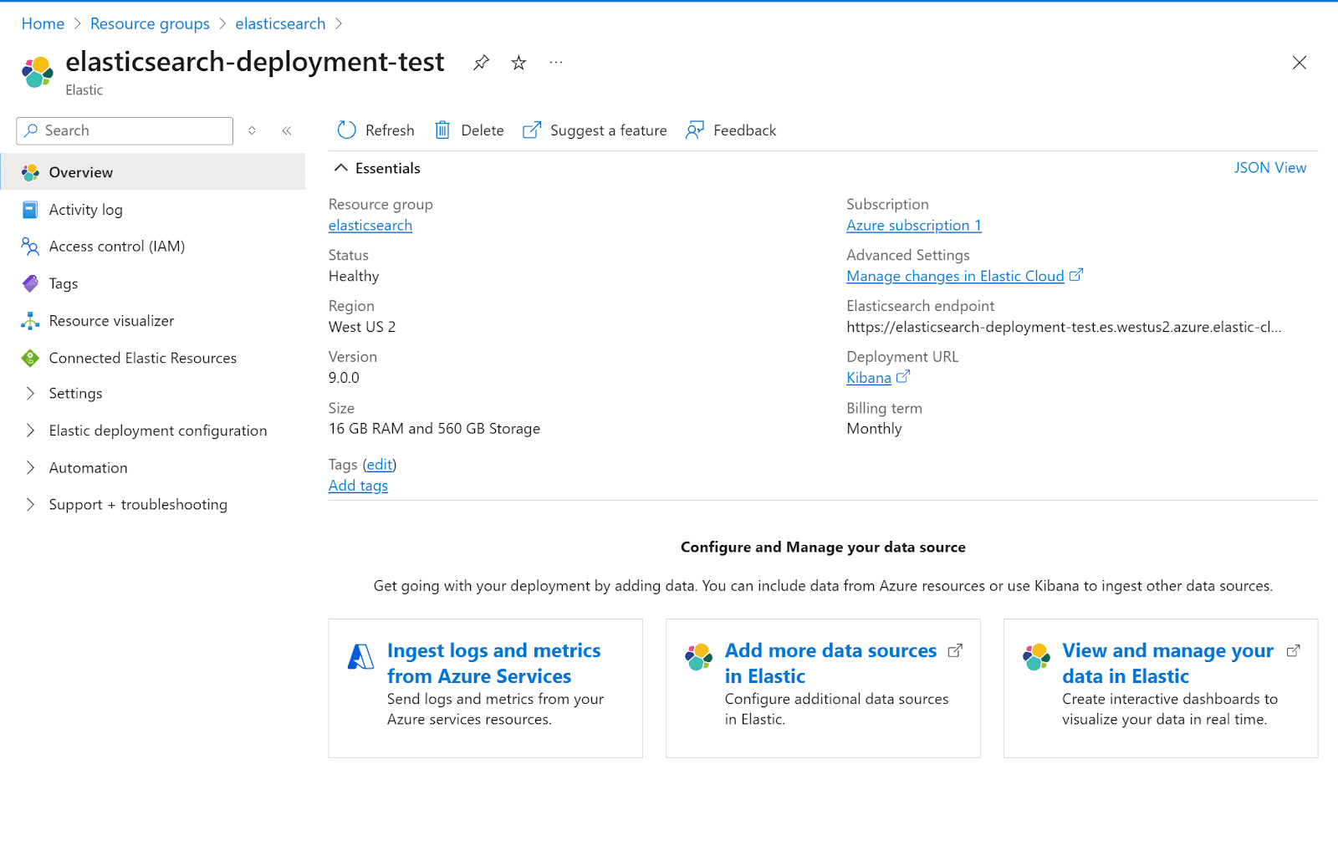
Task: Click the Tags icon in the sidebar
Action: coord(30,283)
